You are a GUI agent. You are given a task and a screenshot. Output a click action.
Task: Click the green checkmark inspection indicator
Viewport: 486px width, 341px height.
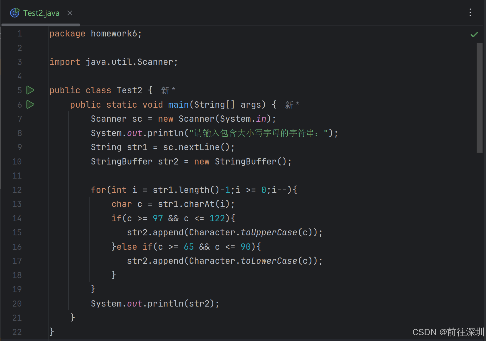[474, 34]
